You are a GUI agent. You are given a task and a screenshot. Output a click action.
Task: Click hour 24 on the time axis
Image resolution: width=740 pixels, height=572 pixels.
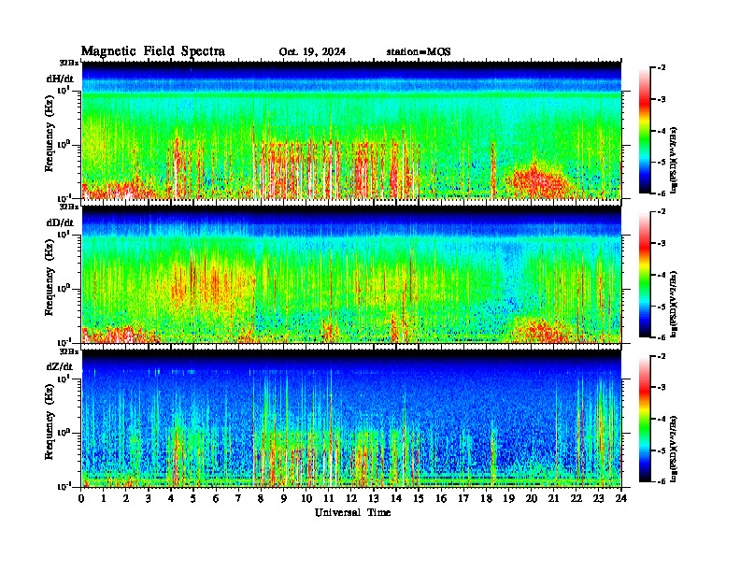[621, 499]
